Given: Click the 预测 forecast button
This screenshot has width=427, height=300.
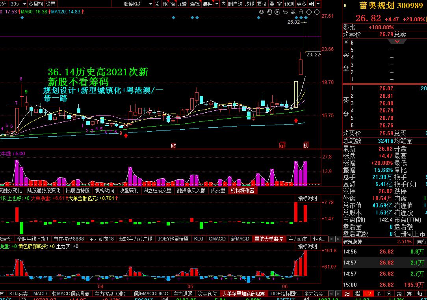Looking at the screenshot, I should click(x=289, y=4).
